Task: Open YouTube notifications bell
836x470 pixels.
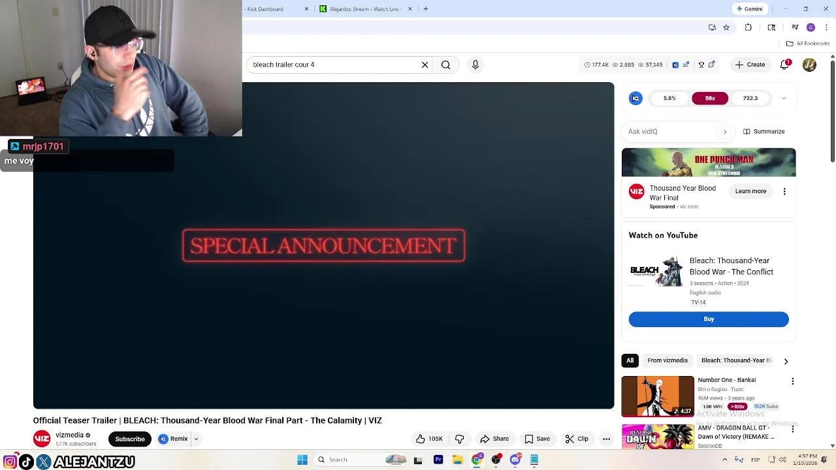Action: [x=786, y=65]
